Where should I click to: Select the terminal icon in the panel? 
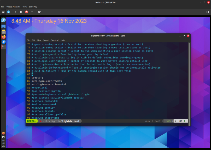[3, 47]
